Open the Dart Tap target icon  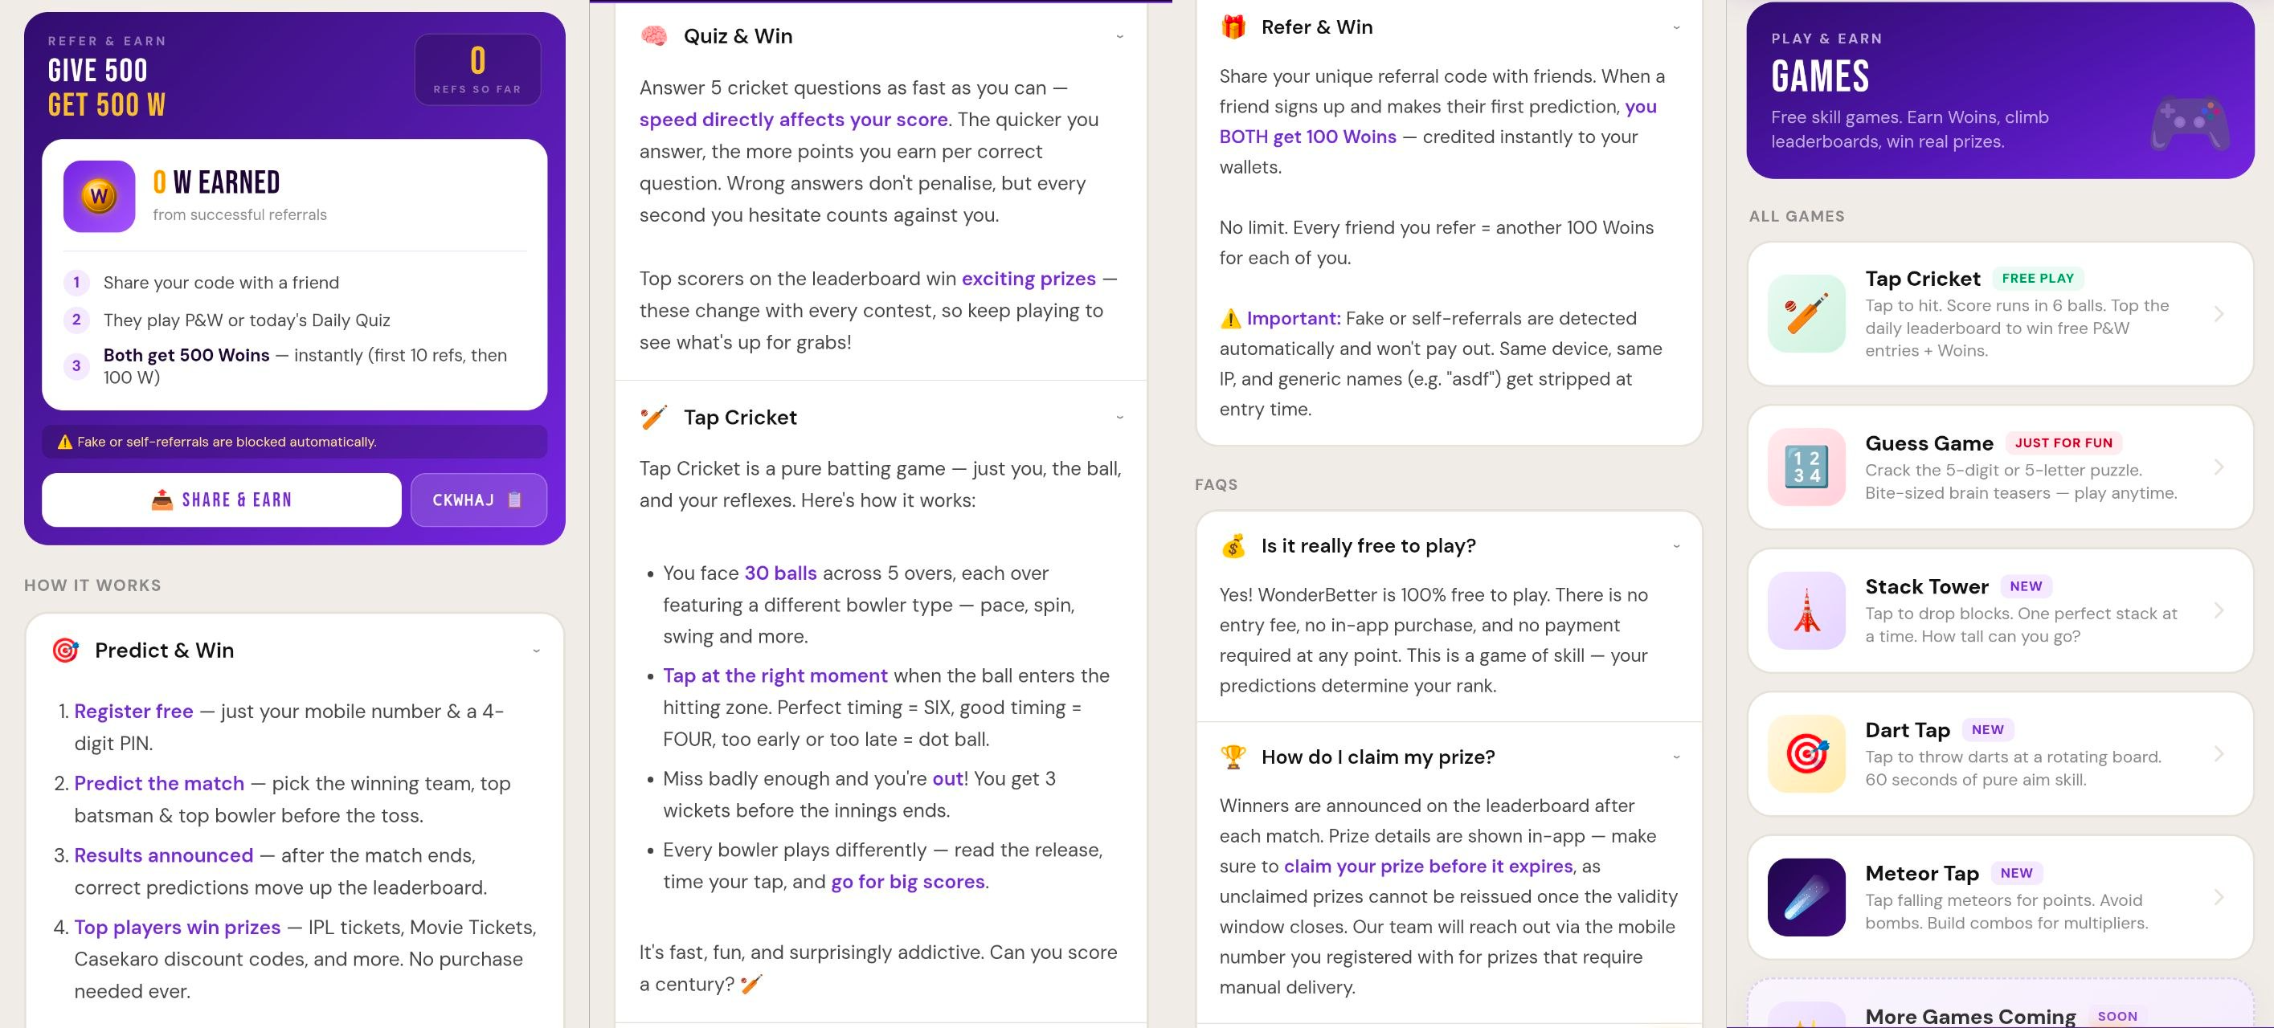[1806, 753]
